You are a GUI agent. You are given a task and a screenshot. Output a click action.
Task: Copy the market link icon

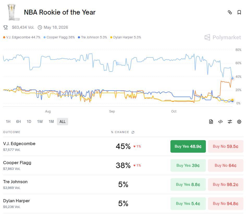click(230, 12)
